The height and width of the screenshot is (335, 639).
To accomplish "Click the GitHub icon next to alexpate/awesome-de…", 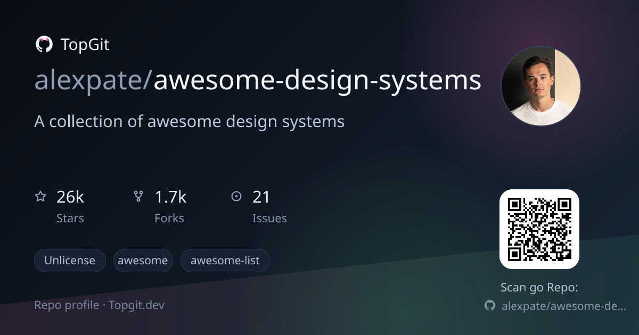I will (x=490, y=306).
